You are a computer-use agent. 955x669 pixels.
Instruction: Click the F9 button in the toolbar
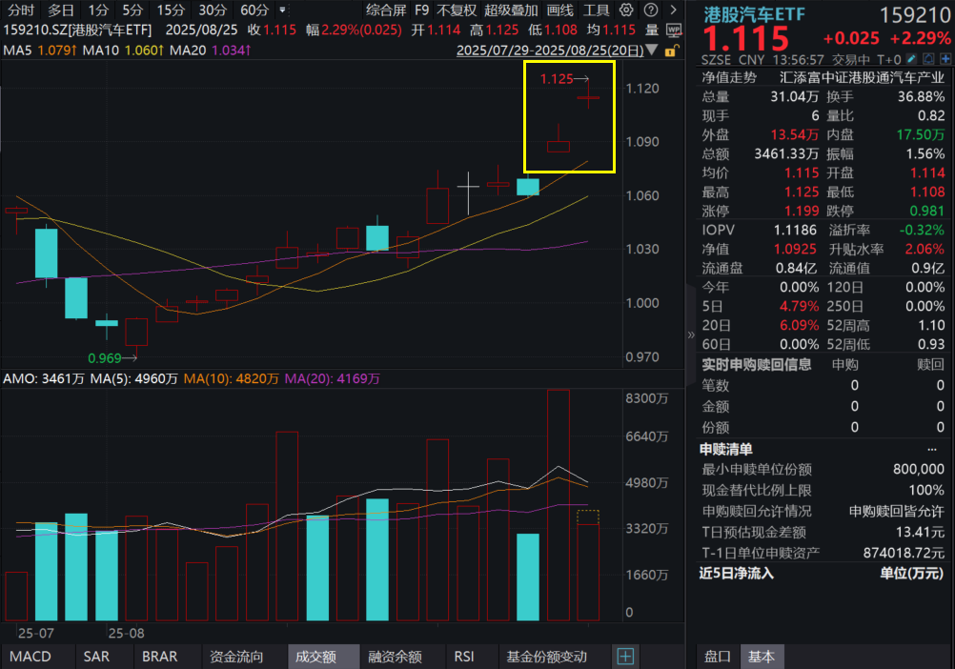click(420, 9)
